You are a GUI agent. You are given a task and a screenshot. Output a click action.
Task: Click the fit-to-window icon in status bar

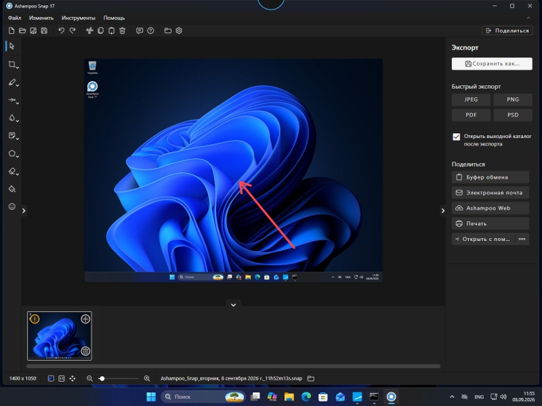(x=51, y=378)
